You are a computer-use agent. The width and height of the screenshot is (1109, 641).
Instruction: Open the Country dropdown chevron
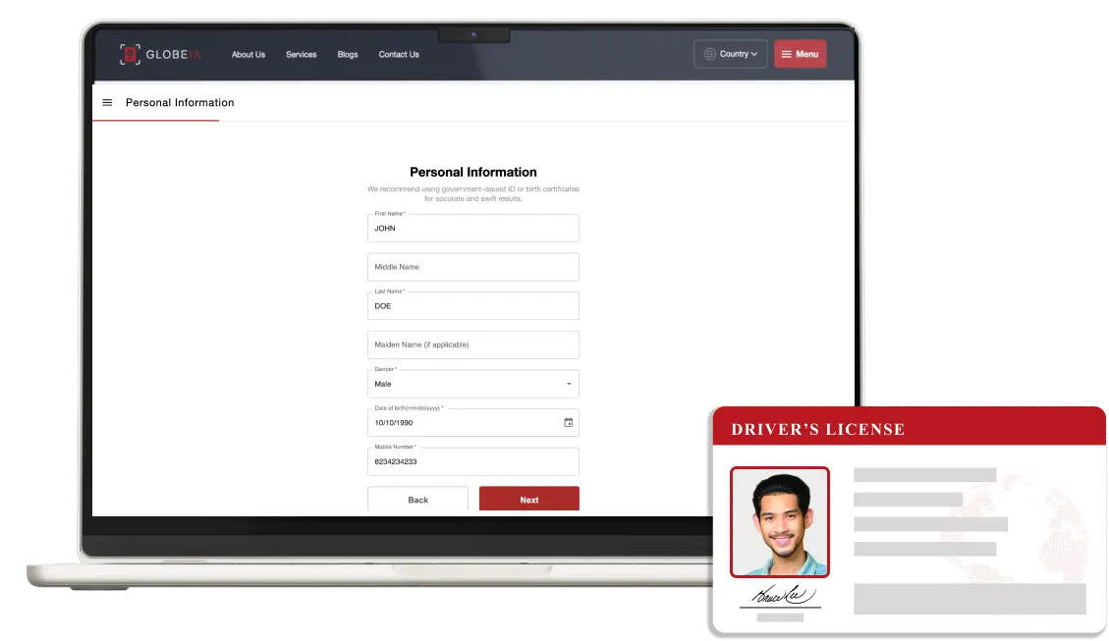(x=754, y=54)
